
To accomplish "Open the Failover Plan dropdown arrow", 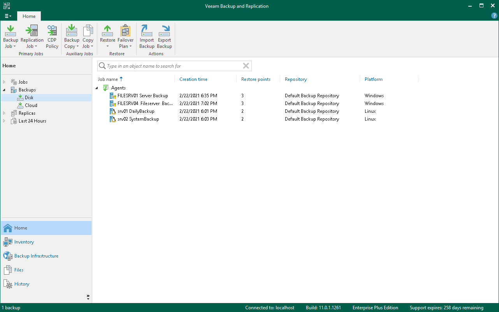I will [131, 46].
